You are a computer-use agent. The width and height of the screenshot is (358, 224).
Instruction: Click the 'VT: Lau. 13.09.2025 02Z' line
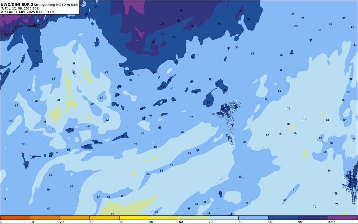pyautogui.click(x=22, y=12)
